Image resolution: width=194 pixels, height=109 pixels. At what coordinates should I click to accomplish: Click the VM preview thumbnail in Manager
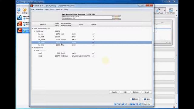[x=163, y=32]
